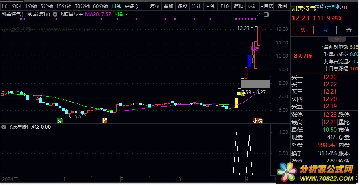Click the 返回 back button
The height and width of the screenshot is (185, 360).
(x=282, y=6)
